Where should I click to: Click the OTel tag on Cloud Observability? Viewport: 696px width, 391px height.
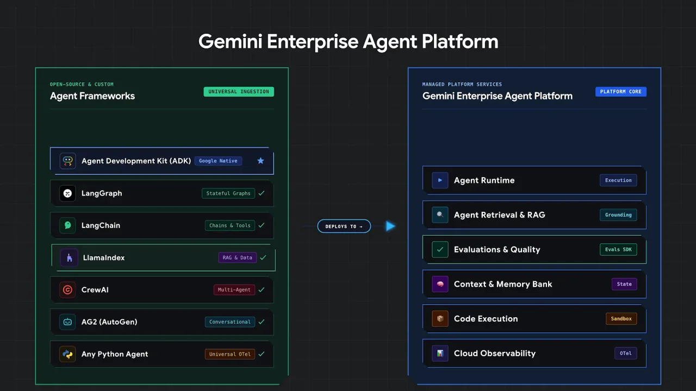tap(625, 354)
